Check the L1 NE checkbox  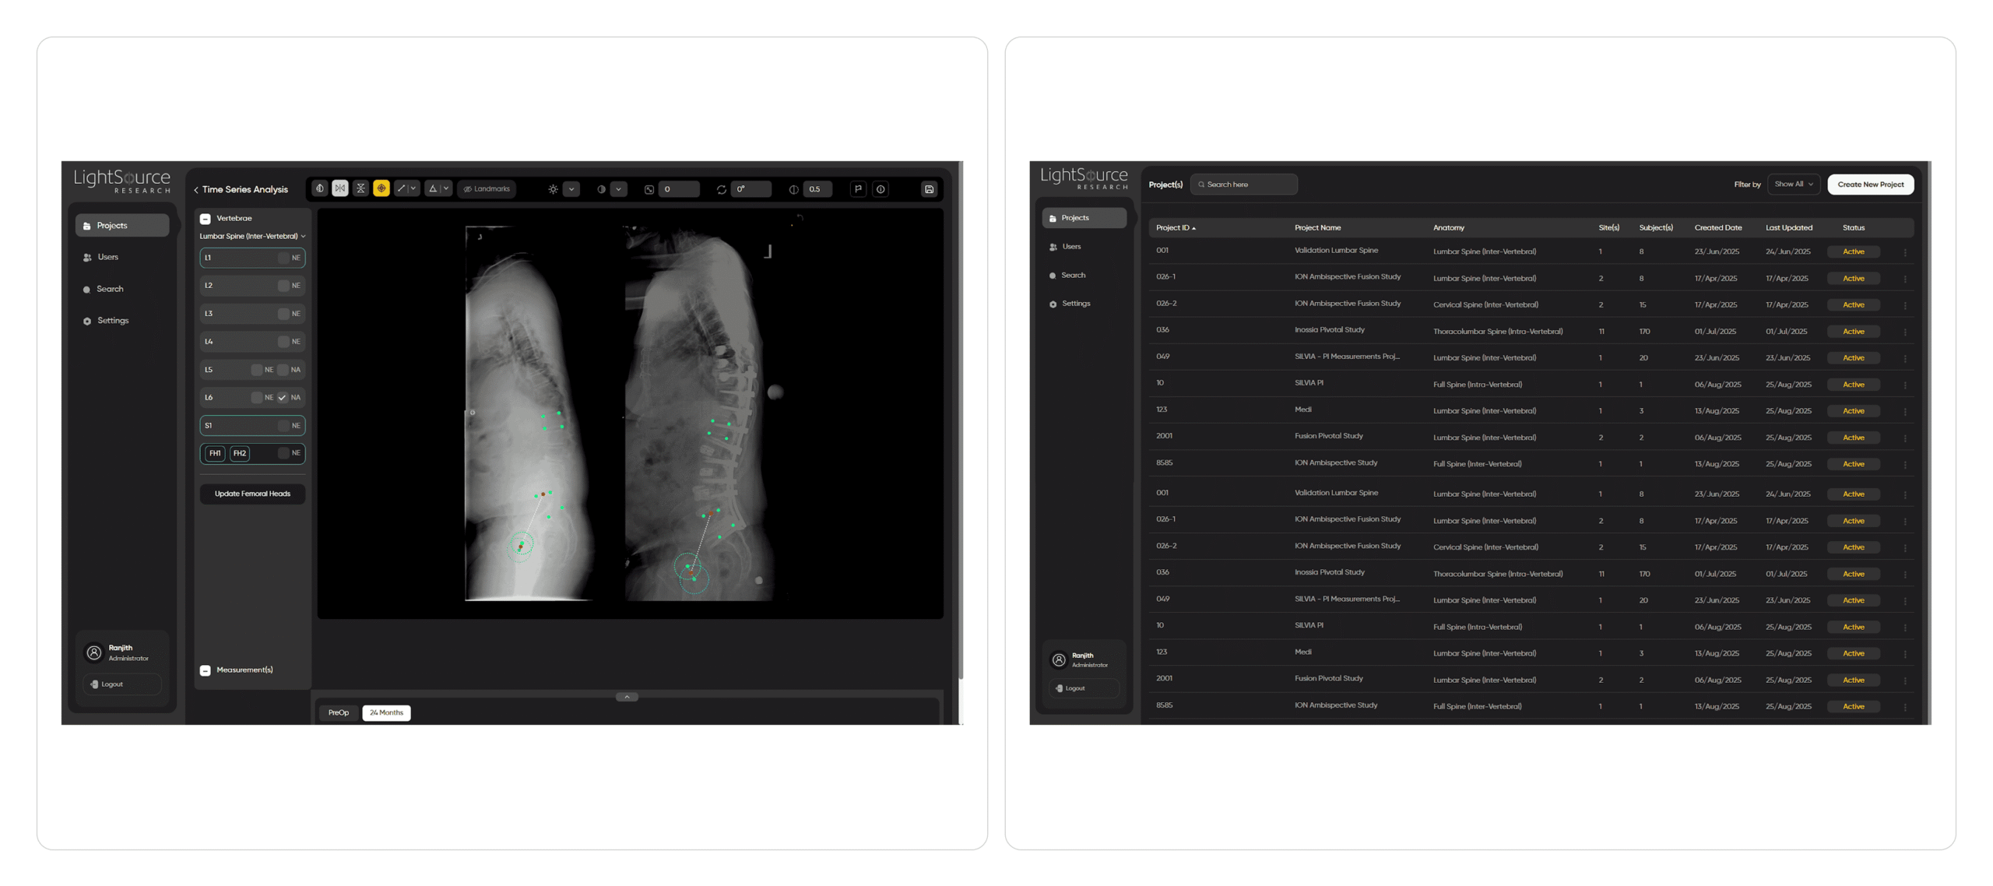click(283, 258)
